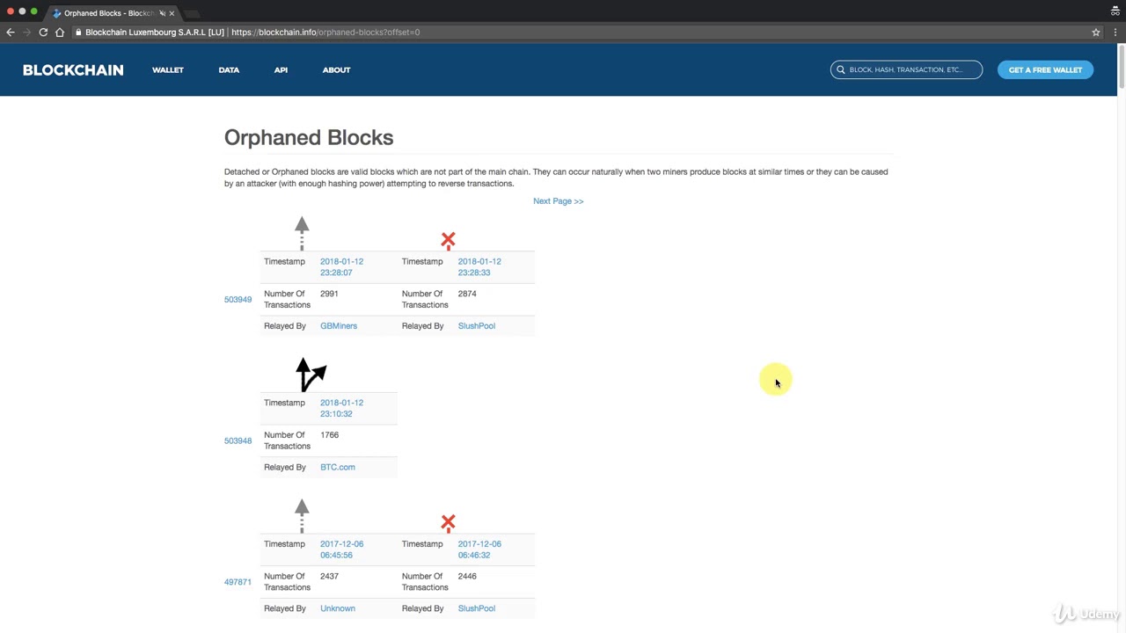This screenshot has width=1126, height=633.
Task: Open the About menu
Action: [336, 69]
